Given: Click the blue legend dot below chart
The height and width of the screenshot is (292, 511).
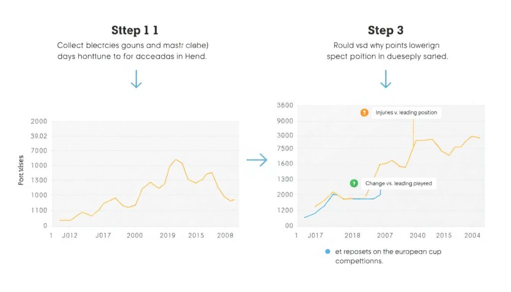Looking at the screenshot, I should [327, 252].
